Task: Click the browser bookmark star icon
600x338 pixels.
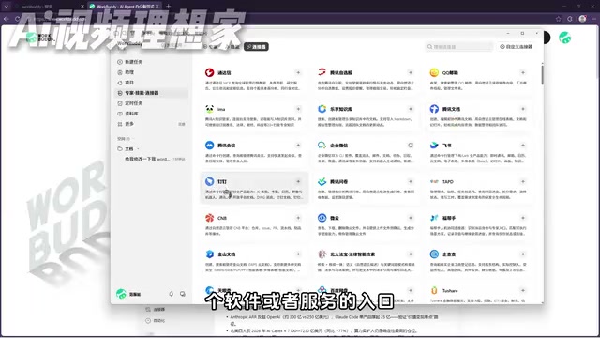Action: [x=559, y=19]
